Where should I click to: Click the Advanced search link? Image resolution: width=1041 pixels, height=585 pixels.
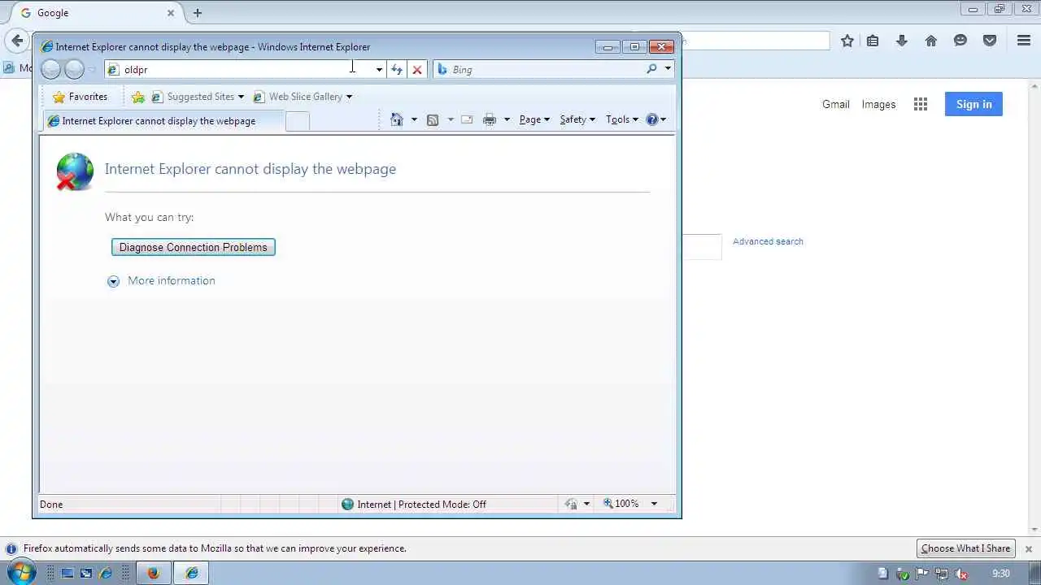click(768, 241)
